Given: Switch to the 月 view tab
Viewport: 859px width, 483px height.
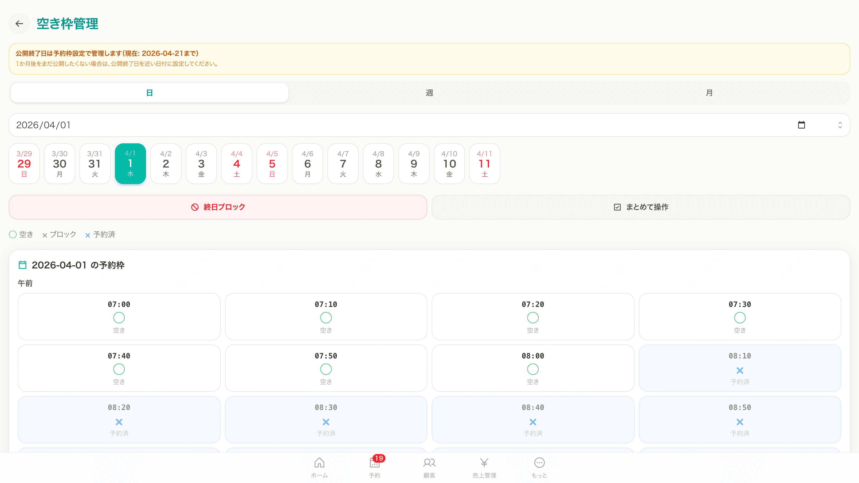Looking at the screenshot, I should [x=709, y=93].
